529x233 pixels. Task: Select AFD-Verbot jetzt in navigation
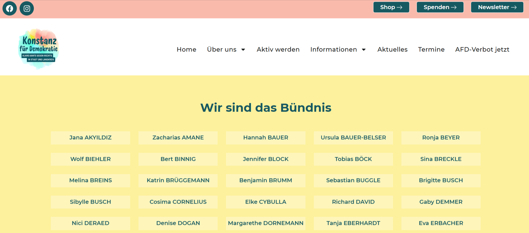point(482,50)
